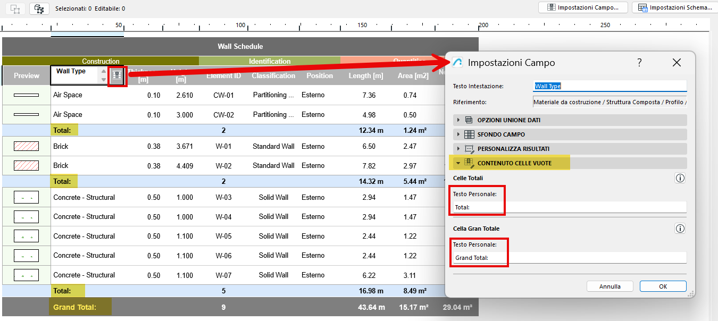This screenshot has height=321, width=718.
Task: Click the help question mark in dialog
Action: pos(639,63)
